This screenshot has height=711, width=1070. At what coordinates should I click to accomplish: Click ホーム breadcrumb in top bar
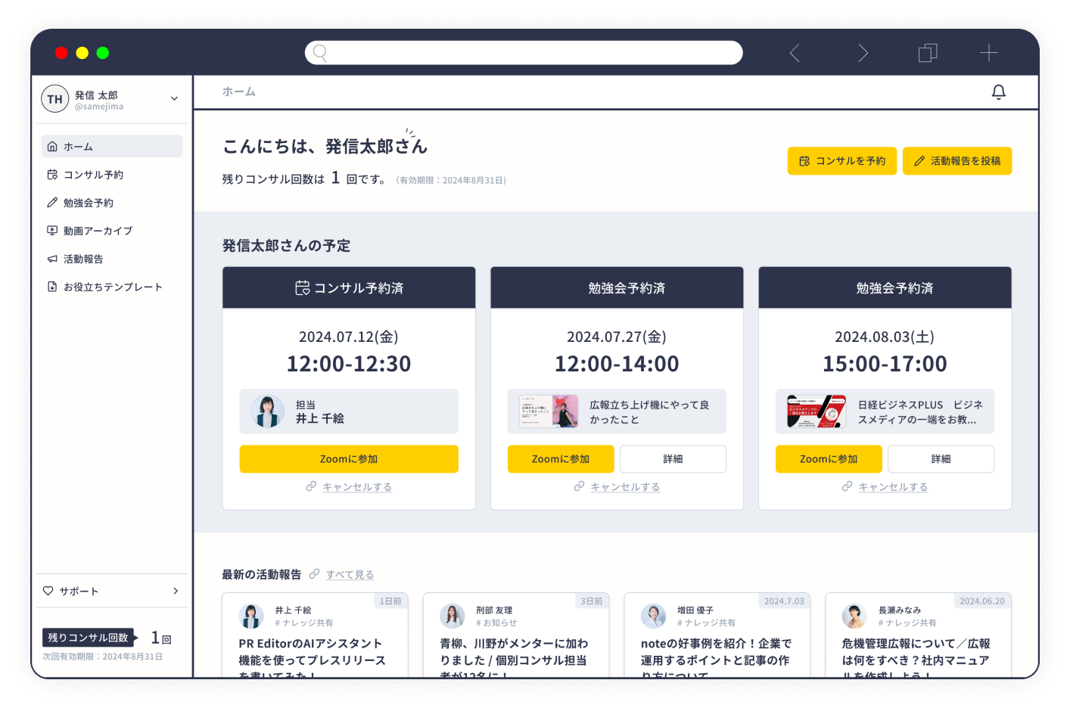point(239,92)
